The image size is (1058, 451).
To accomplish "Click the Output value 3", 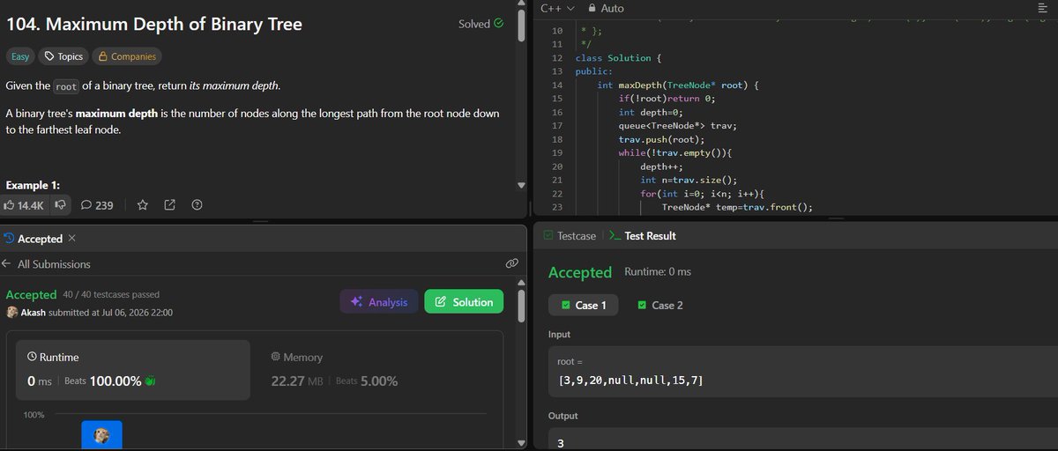I will (562, 442).
